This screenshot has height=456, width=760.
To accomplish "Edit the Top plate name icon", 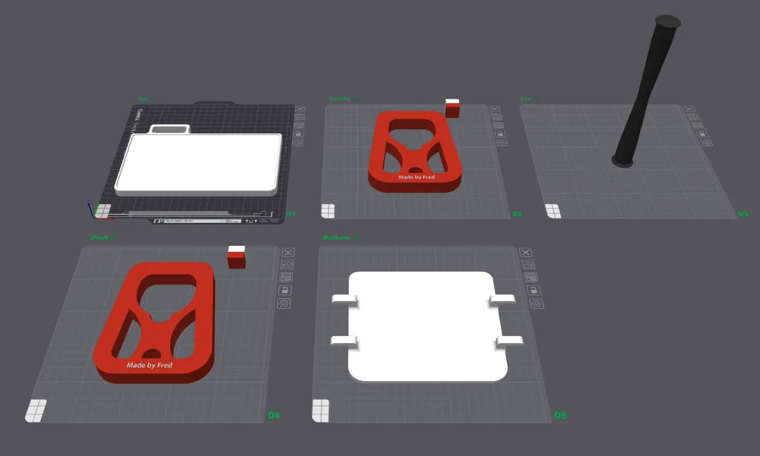I will (152, 99).
